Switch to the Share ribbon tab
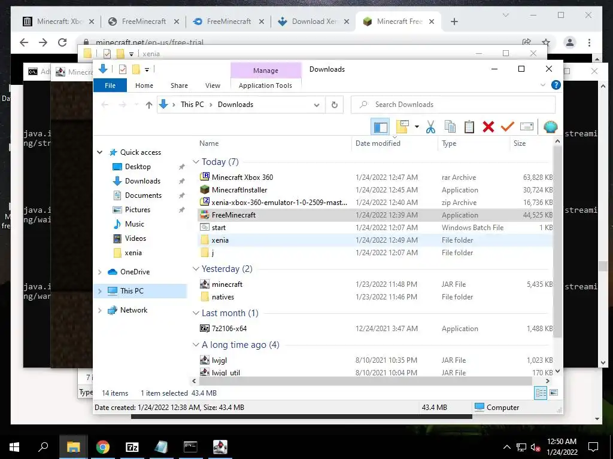The width and height of the screenshot is (613, 459). tap(179, 85)
